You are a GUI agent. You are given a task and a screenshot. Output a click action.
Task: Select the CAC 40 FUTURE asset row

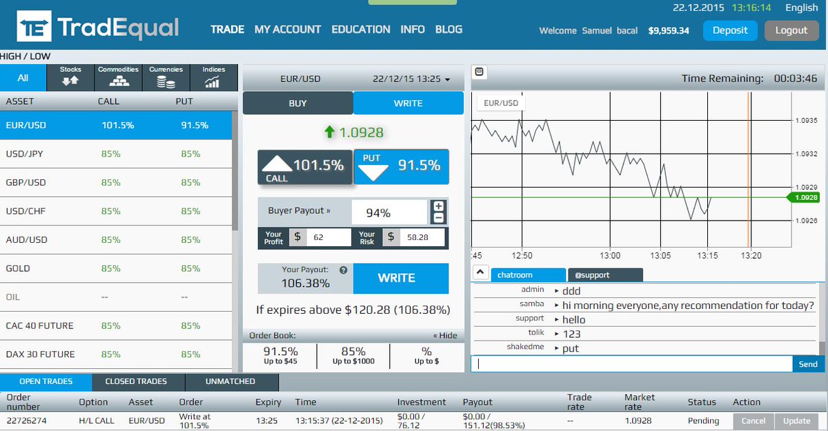pos(116,325)
